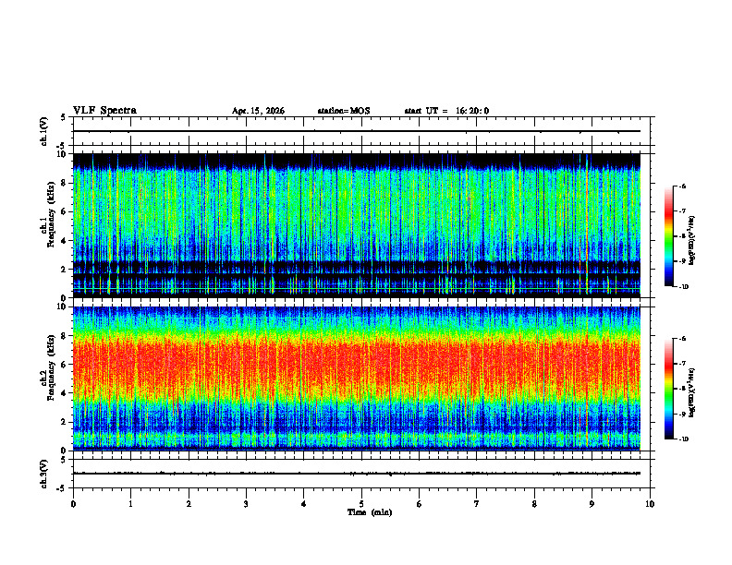This screenshot has width=732, height=565.
Task: Click the time-axis tick label "7"
Action: click(477, 504)
